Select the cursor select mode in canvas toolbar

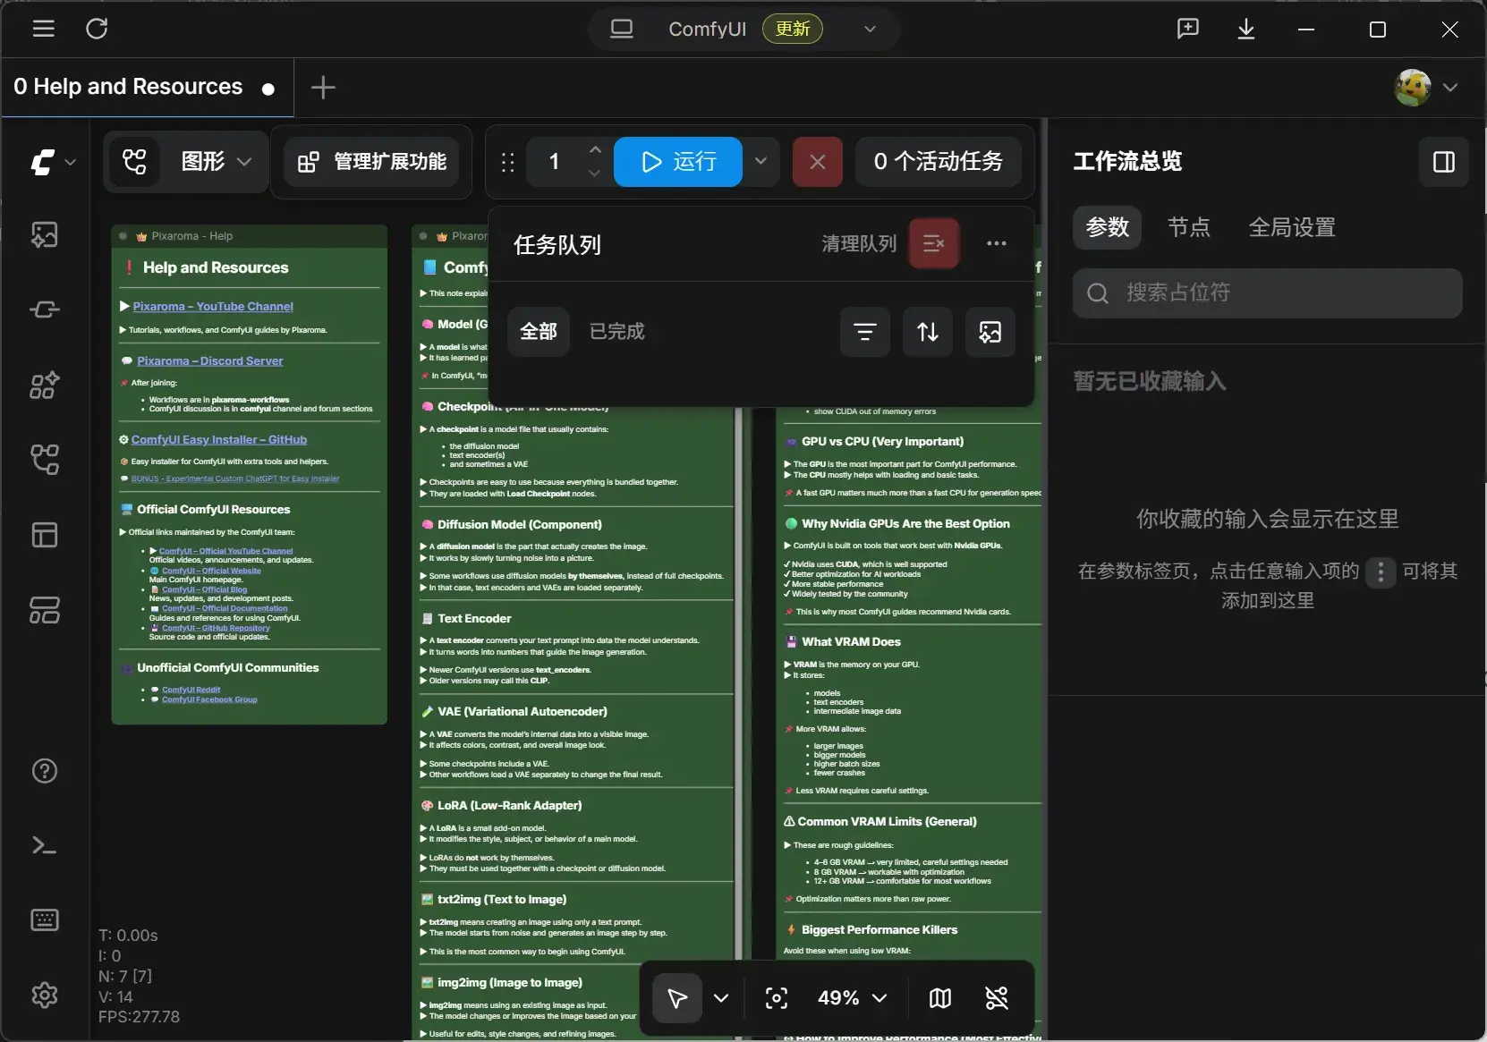[677, 998]
